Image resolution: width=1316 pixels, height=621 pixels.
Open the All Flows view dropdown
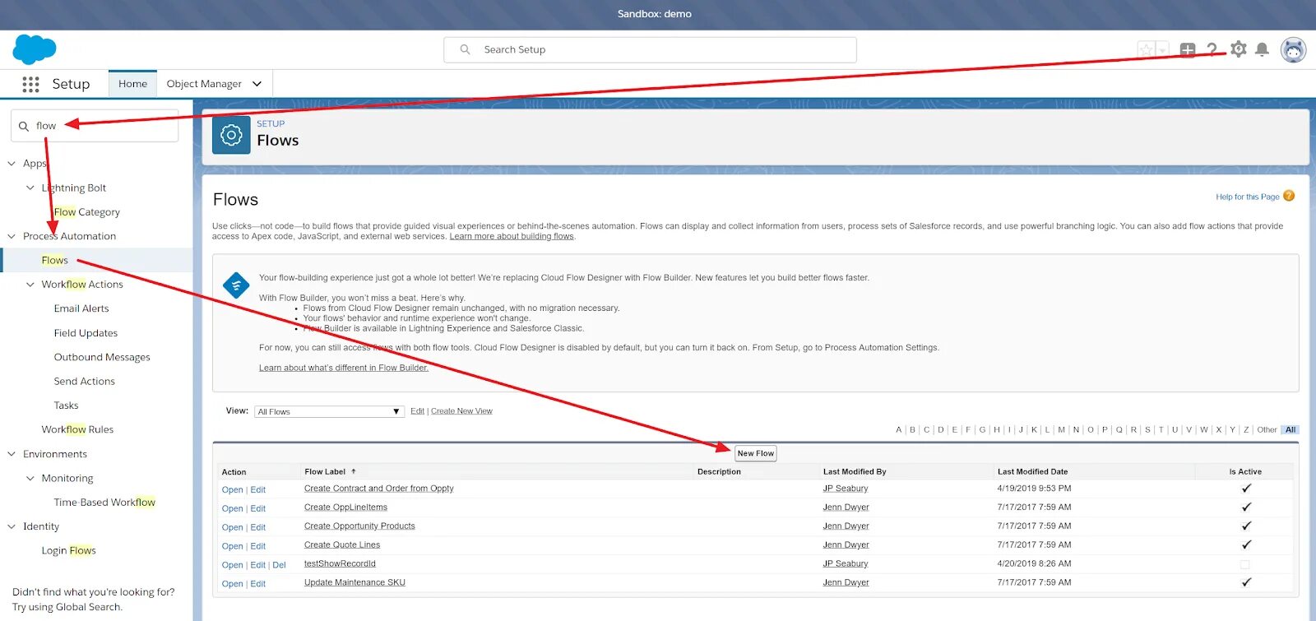pyautogui.click(x=329, y=411)
